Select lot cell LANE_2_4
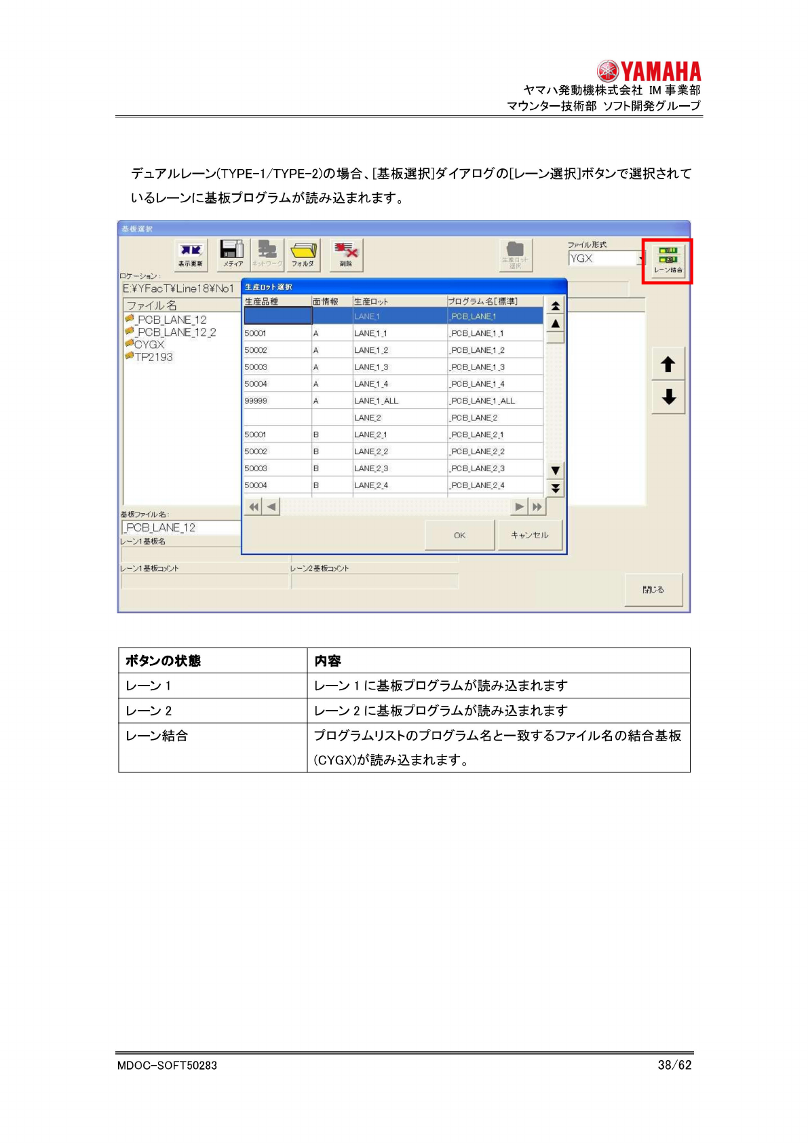Viewport: 808px width, 1143px height. click(399, 485)
